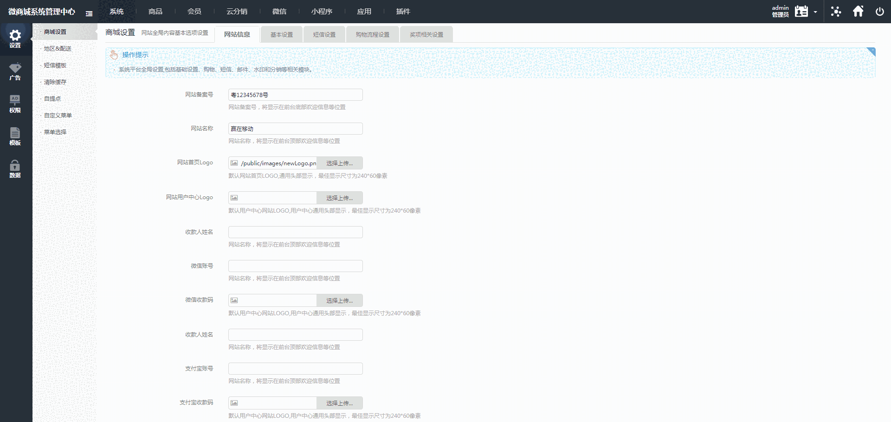This screenshot has width=891, height=422.
Task: Select 清除缓存 in the side menu
Action: [x=65, y=82]
